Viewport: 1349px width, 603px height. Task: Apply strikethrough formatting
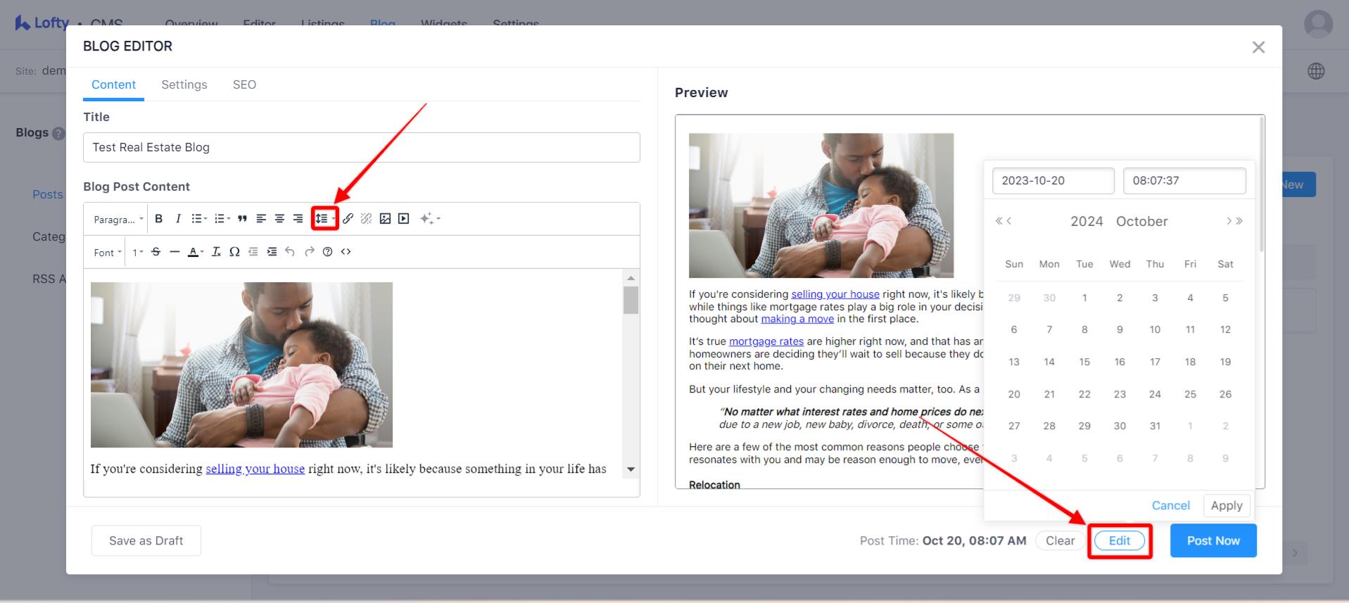pos(156,252)
